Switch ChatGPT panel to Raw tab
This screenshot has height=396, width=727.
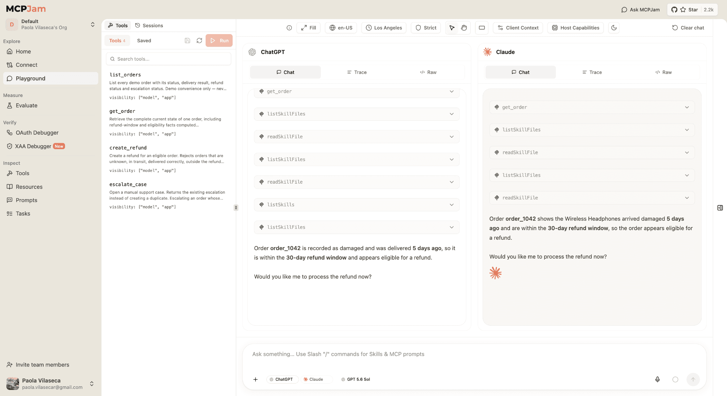428,72
